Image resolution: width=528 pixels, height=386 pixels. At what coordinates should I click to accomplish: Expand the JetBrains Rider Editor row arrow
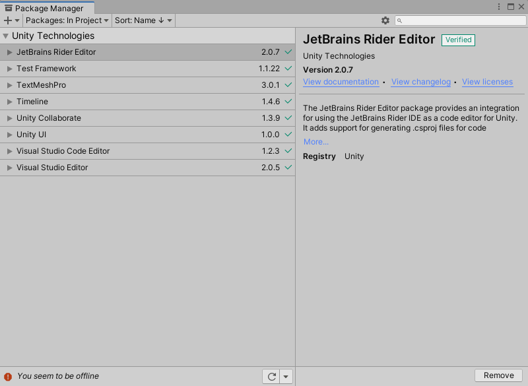pos(10,52)
